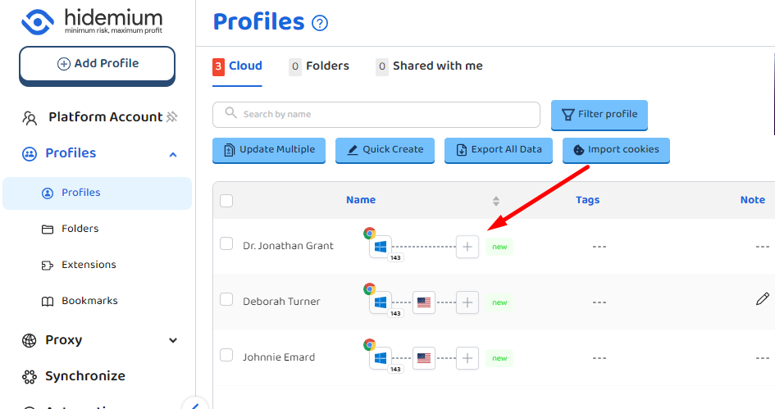Click the edit pencil icon in Deborah Turner's note
This screenshot has height=409, width=775.
[x=763, y=299]
